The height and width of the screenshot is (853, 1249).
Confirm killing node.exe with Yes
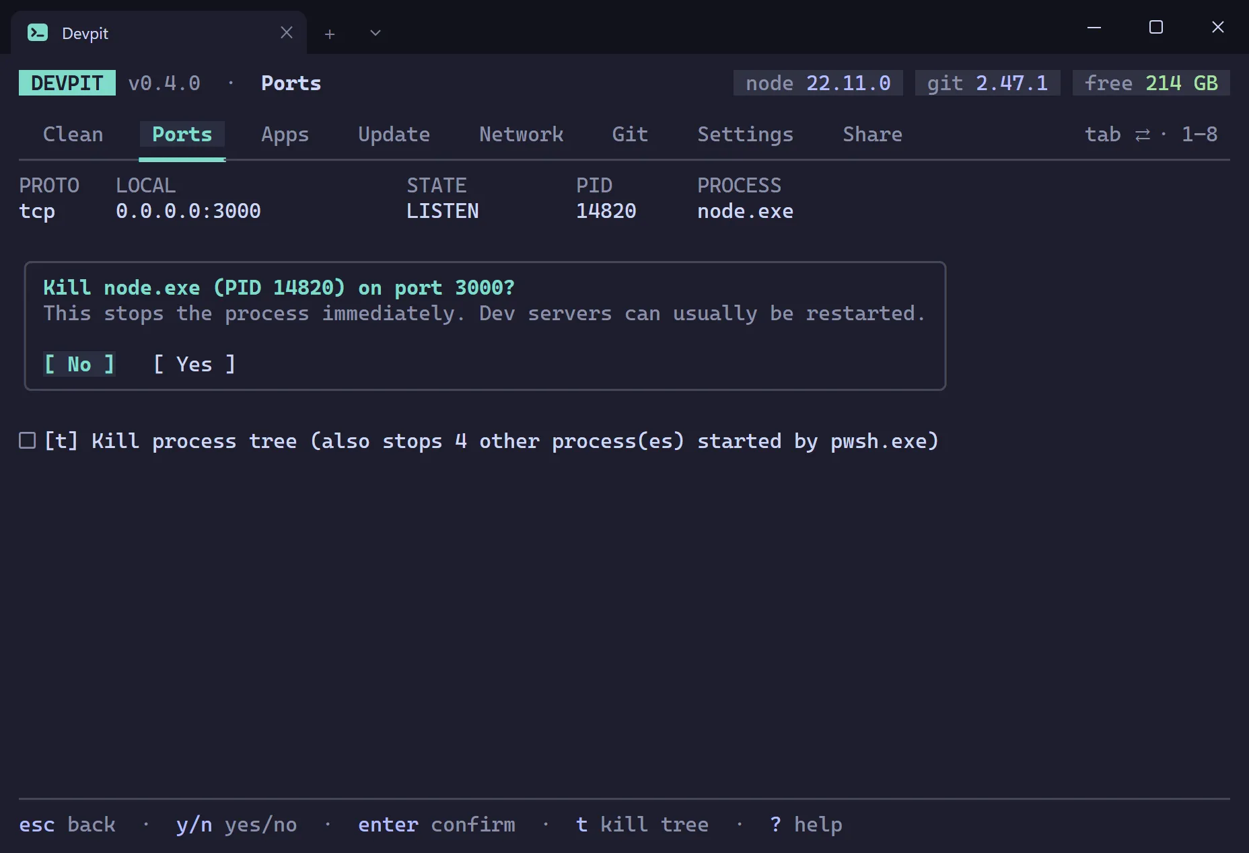[194, 364]
